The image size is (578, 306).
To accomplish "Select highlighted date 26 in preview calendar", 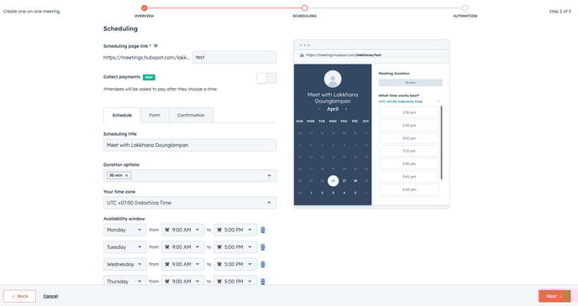I will click(333, 180).
